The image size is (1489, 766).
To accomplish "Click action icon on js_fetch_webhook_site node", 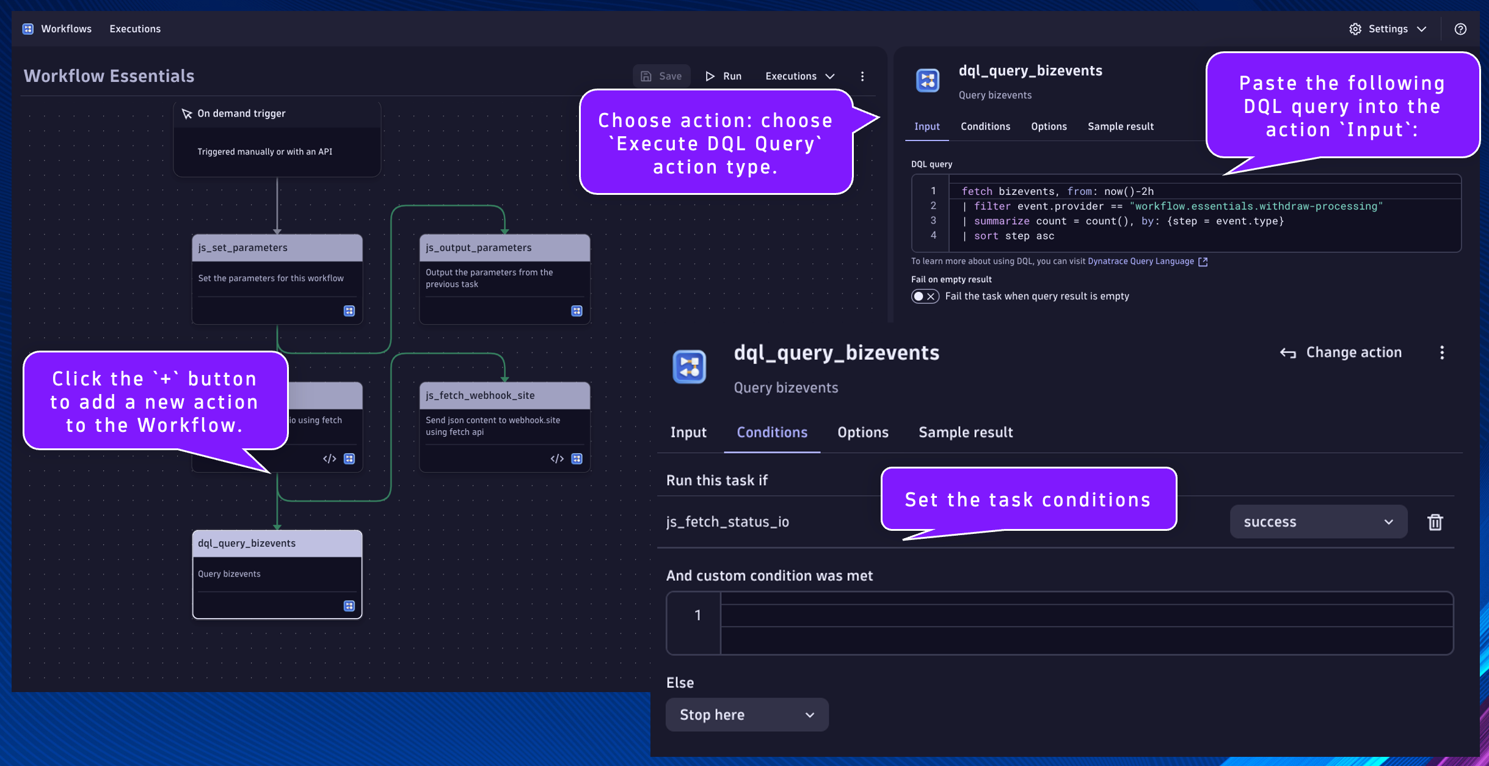I will 577,459.
